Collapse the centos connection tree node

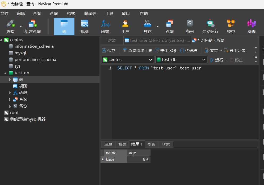1,40
